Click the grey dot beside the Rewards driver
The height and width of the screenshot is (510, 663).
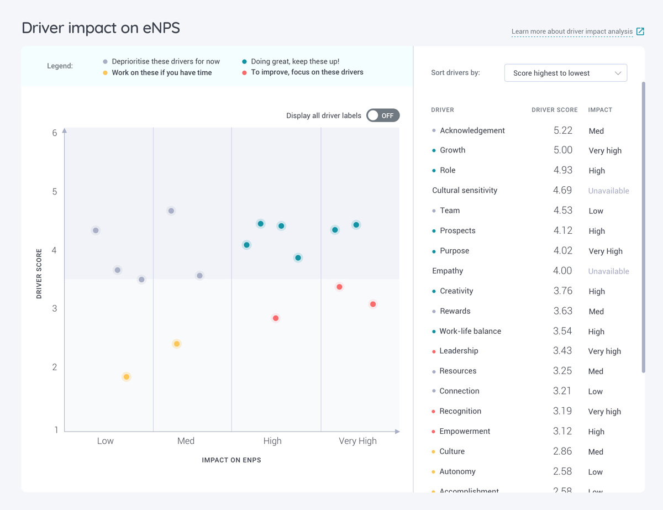[434, 311]
